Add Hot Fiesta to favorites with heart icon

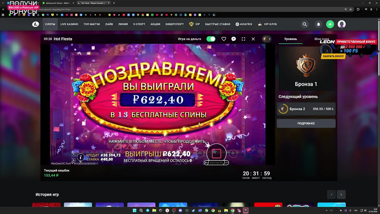224,39
